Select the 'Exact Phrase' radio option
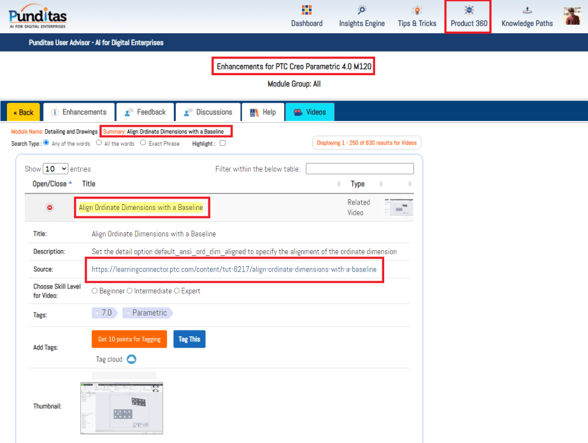588x443 pixels. pos(144,143)
